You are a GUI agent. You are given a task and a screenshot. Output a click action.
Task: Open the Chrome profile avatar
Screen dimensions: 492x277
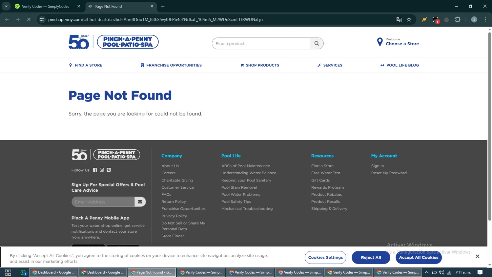pyautogui.click(x=474, y=19)
